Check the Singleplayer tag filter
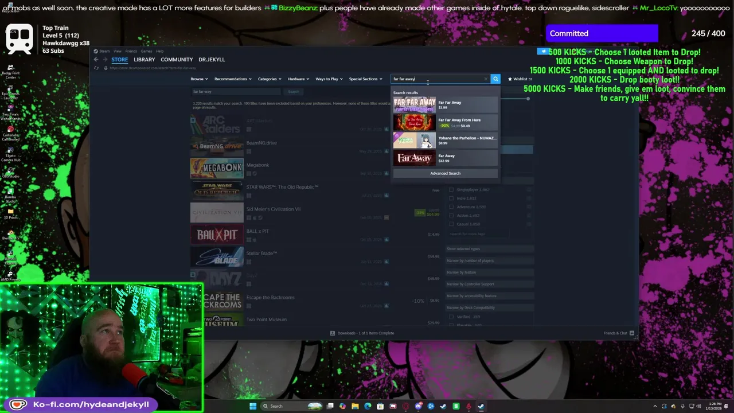The height and width of the screenshot is (413, 734). 451,190
